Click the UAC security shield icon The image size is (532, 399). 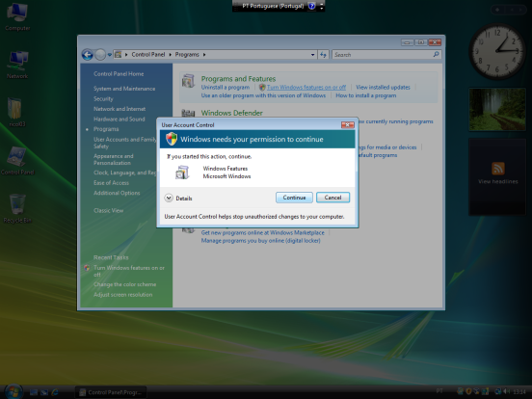[172, 139]
